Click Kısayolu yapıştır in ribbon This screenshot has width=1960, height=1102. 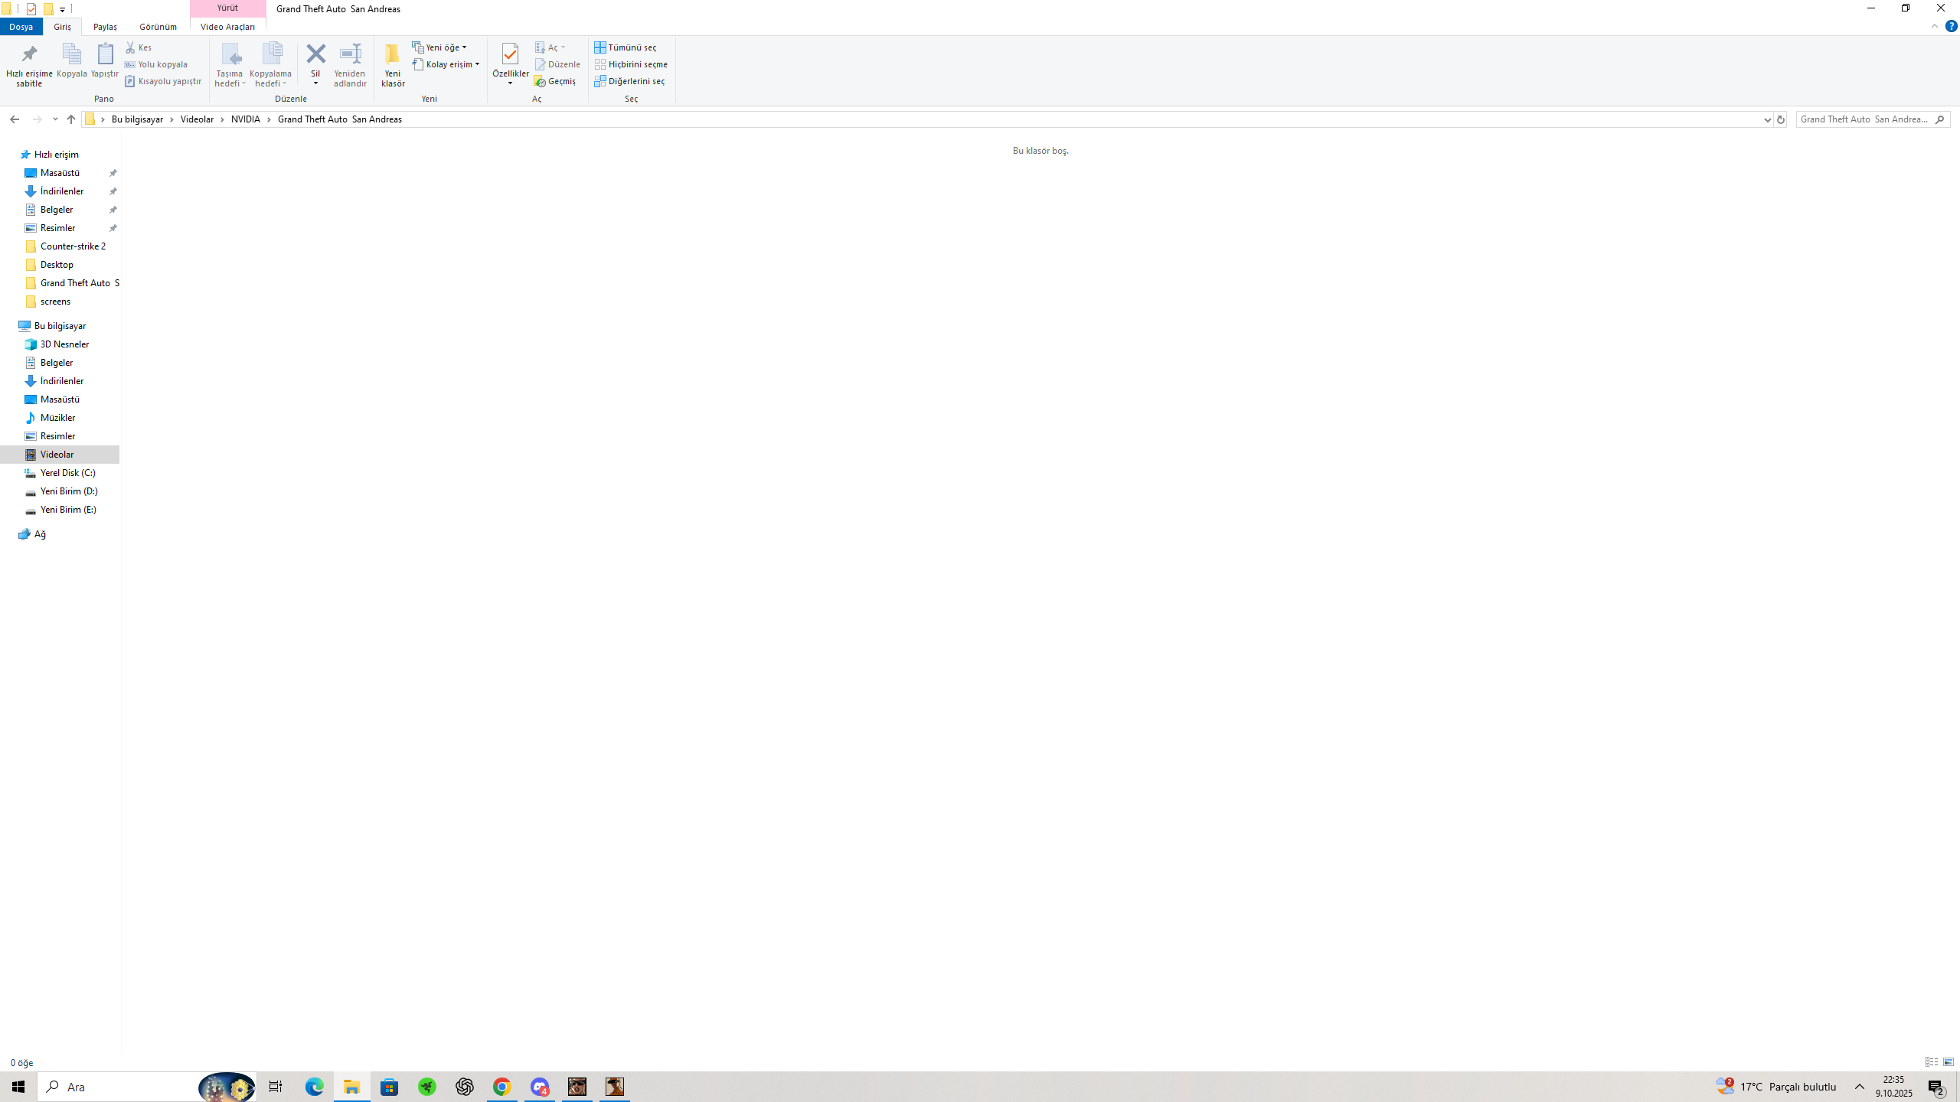[x=163, y=81]
